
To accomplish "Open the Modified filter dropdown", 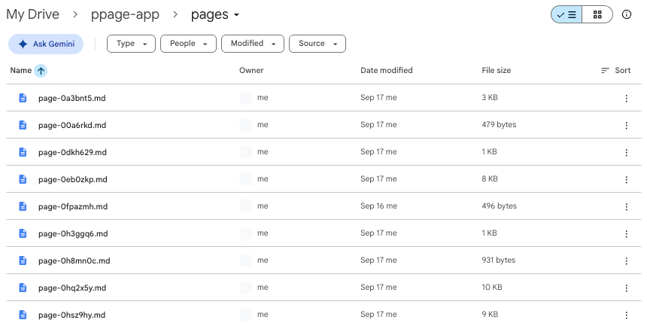I will (253, 44).
